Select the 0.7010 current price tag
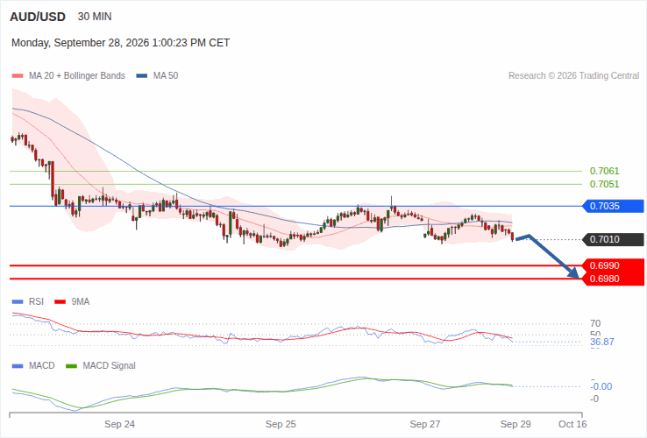Image resolution: width=647 pixels, height=438 pixels. tap(613, 239)
